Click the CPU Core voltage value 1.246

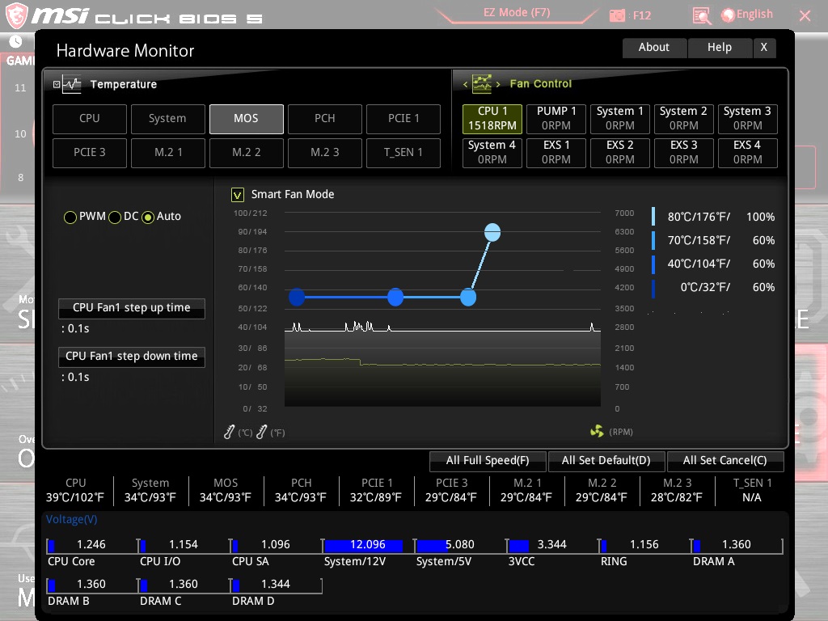coord(91,544)
